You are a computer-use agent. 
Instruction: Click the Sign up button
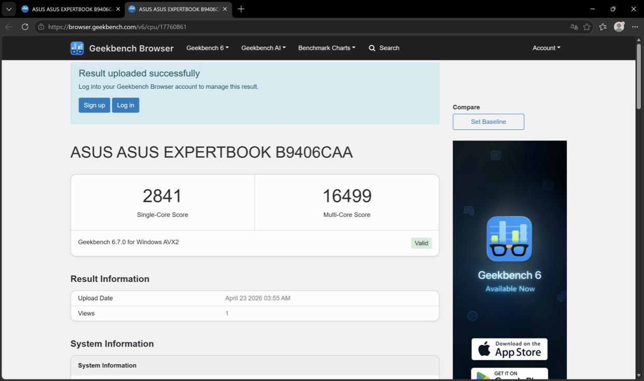(x=94, y=105)
